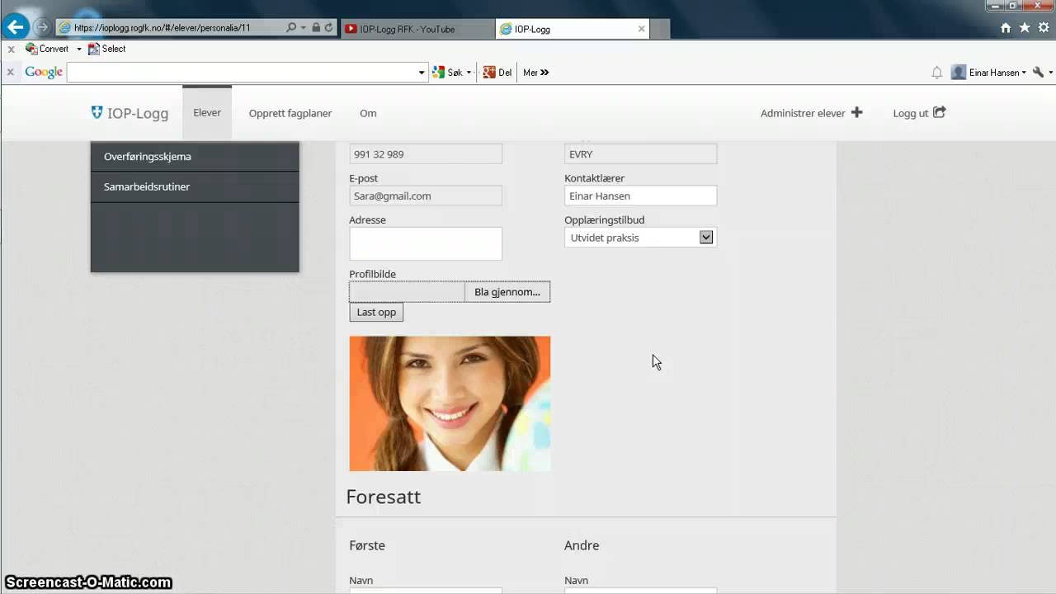Click the phone field showing 991 32 989

[x=426, y=154]
